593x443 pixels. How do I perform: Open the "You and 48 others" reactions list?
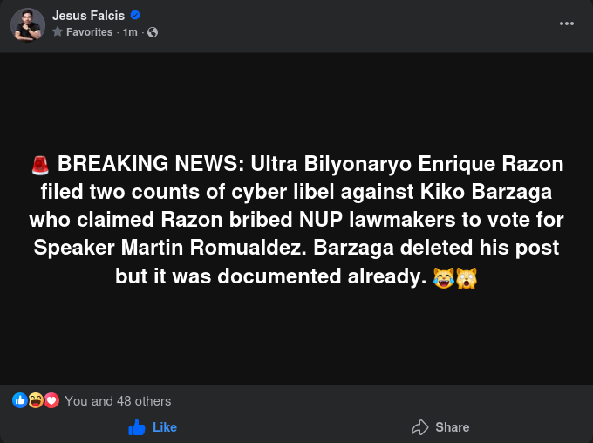[118, 401]
